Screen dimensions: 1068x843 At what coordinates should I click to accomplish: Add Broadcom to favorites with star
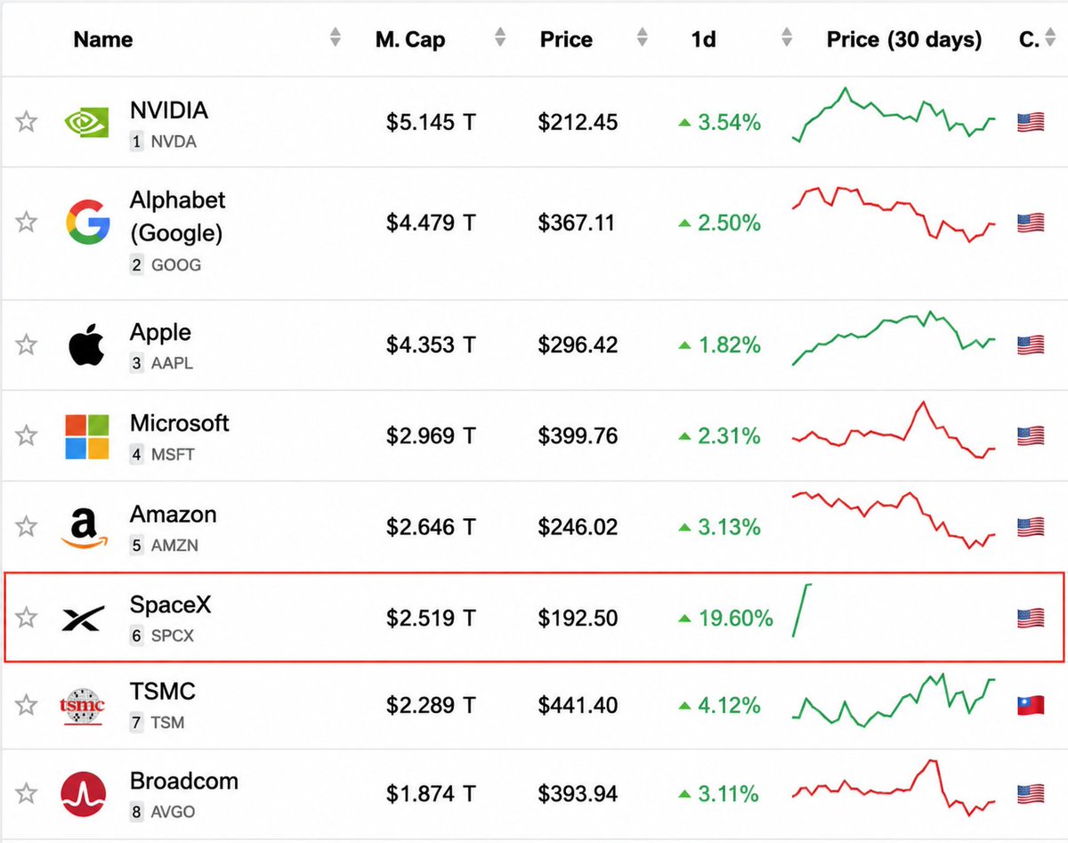(27, 793)
